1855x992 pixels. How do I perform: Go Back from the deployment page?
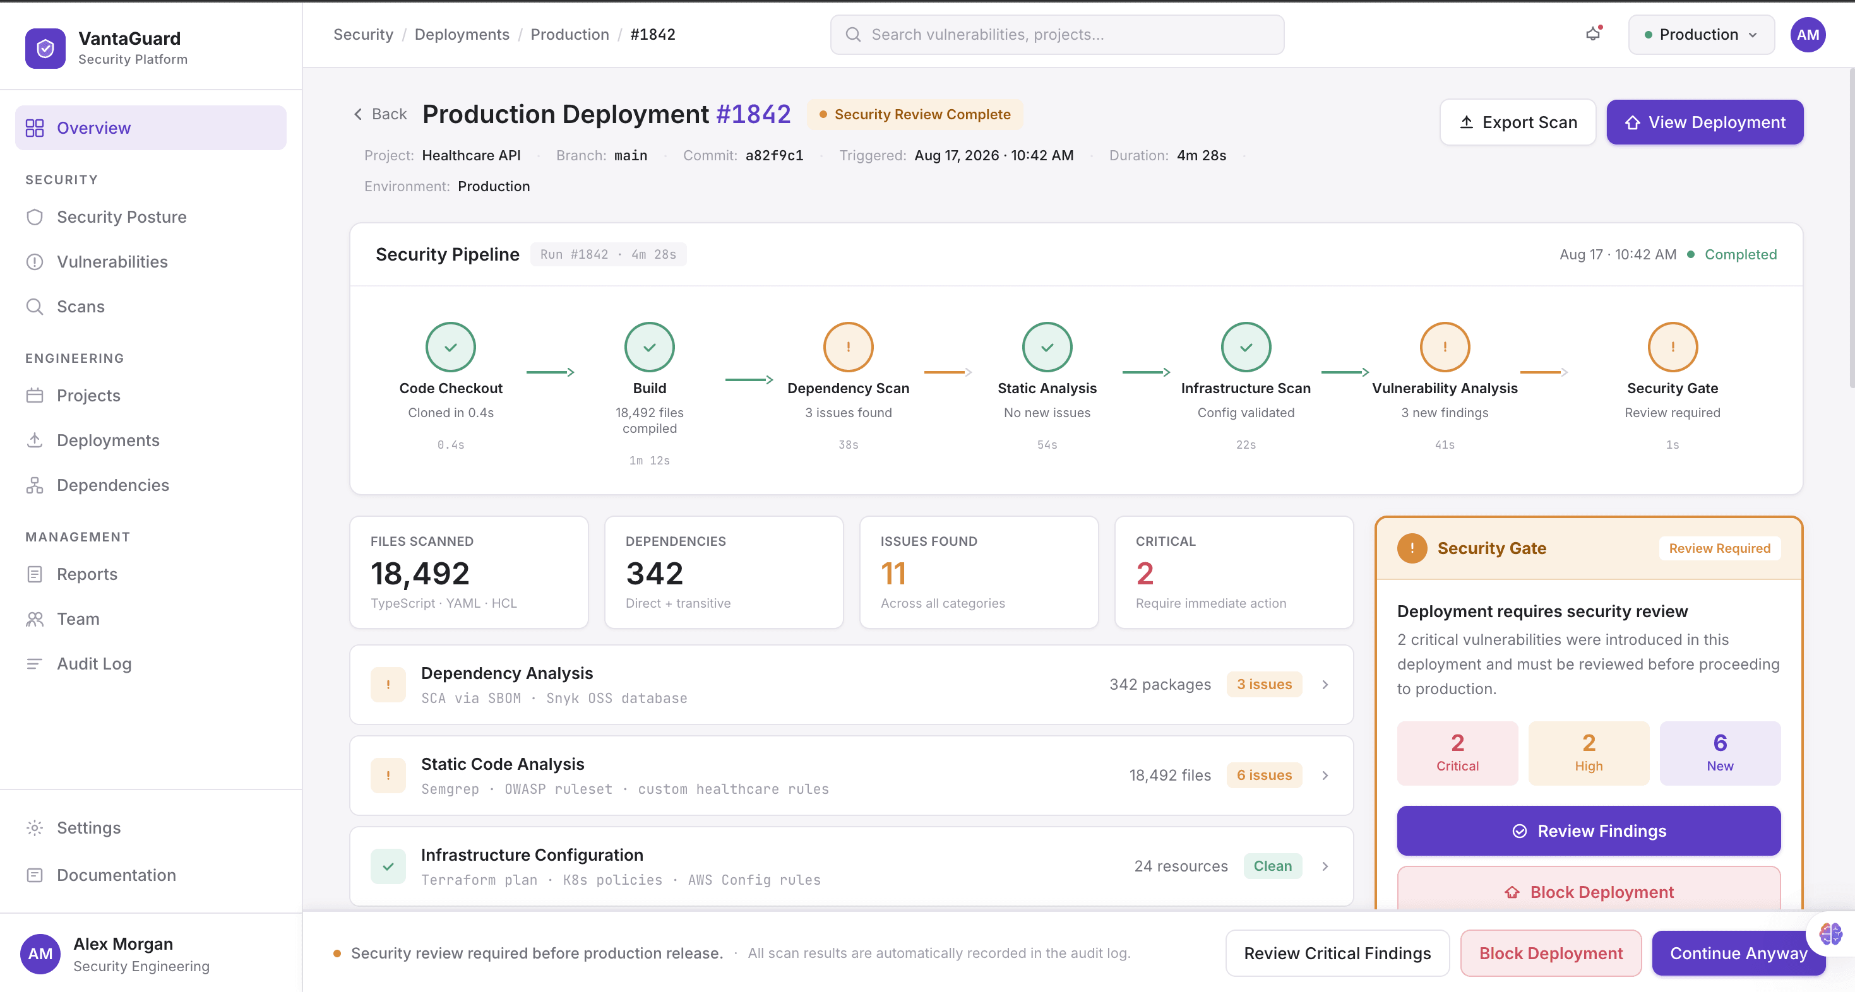[x=379, y=114]
